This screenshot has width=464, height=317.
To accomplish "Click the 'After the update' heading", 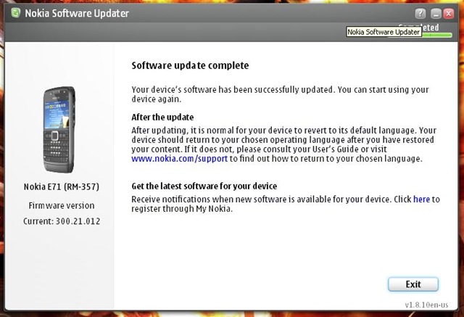I will point(162,118).
